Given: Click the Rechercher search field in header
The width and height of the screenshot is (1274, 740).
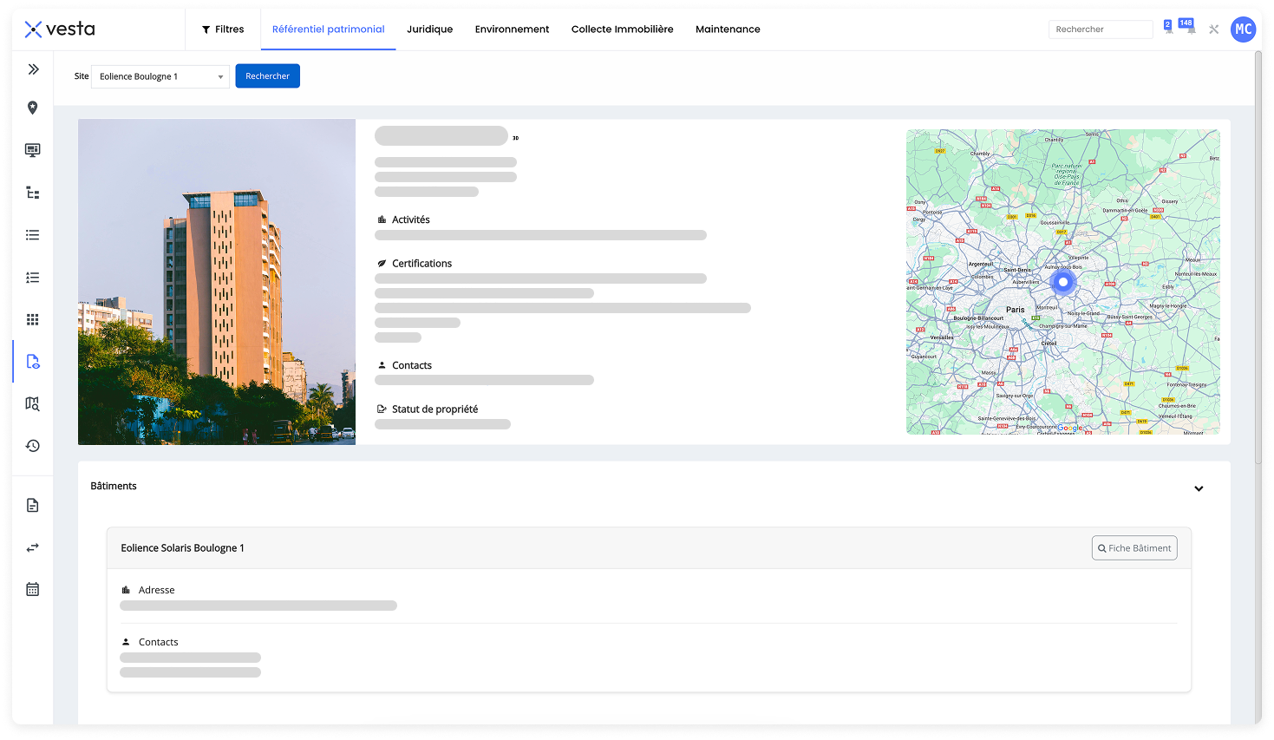Looking at the screenshot, I should pyautogui.click(x=1099, y=29).
